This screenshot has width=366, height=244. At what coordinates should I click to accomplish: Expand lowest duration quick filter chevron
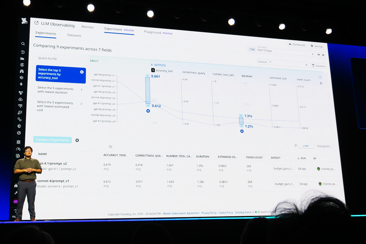coord(81,90)
